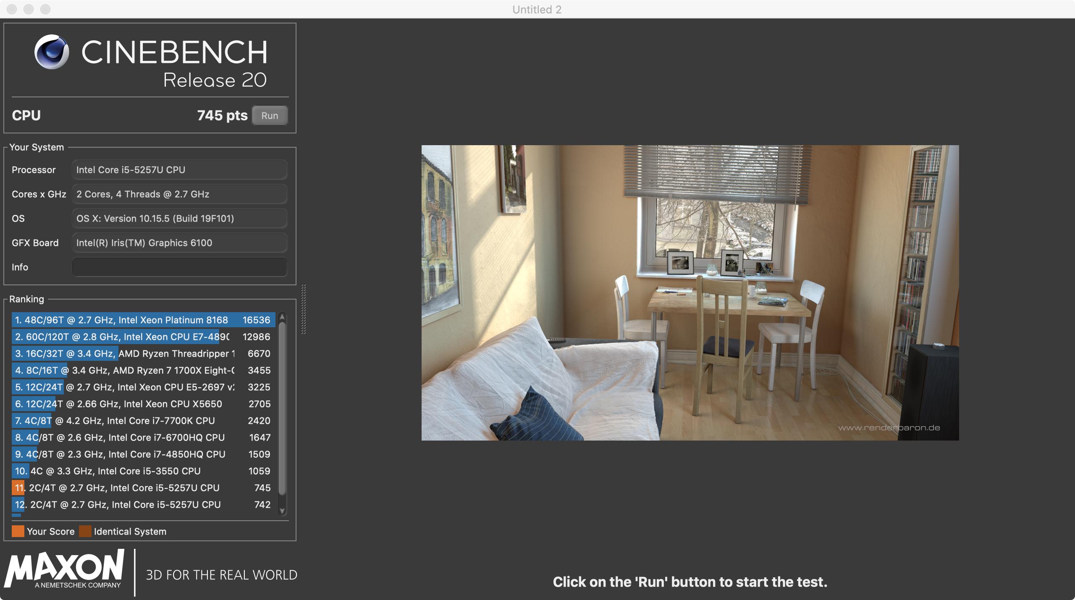Click the Cores x GHz field

coord(179,194)
